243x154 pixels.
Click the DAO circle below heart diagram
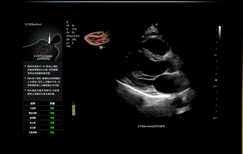pos(102,47)
